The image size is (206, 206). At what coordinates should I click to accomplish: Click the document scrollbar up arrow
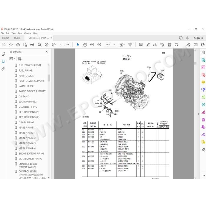195,50
